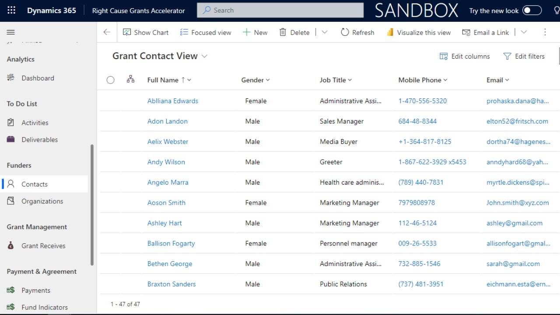Expand the Delete options dropdown arrow
This screenshot has height=315, width=560.
[325, 32]
